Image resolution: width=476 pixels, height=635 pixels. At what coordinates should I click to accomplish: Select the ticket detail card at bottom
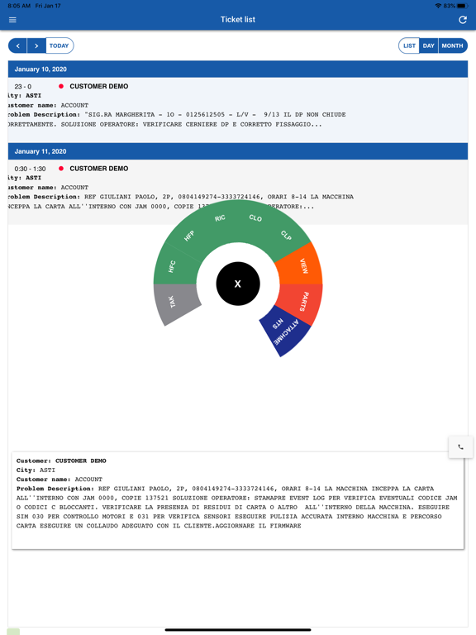tap(238, 500)
